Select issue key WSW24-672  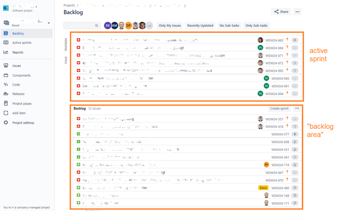click(274, 63)
